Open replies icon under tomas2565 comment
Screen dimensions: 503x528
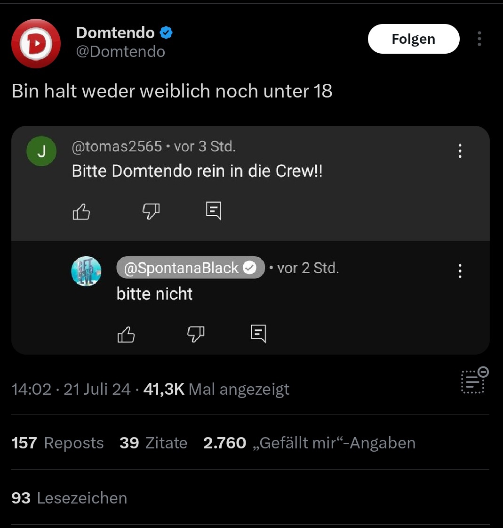[x=214, y=211]
